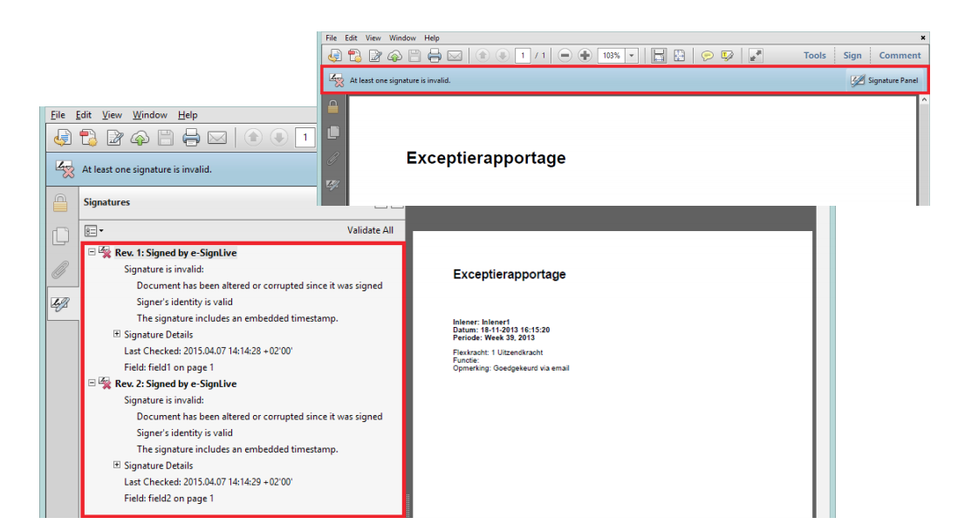The height and width of the screenshot is (531, 958).
Task: Select 'Last Checked: 2015.04.07 14:14:28' row
Action: pyautogui.click(x=209, y=351)
